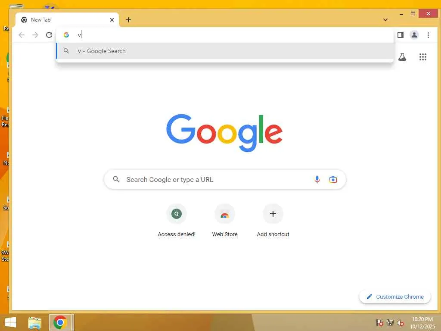
Task: Open the Search Labs flask icon
Action: point(402,57)
